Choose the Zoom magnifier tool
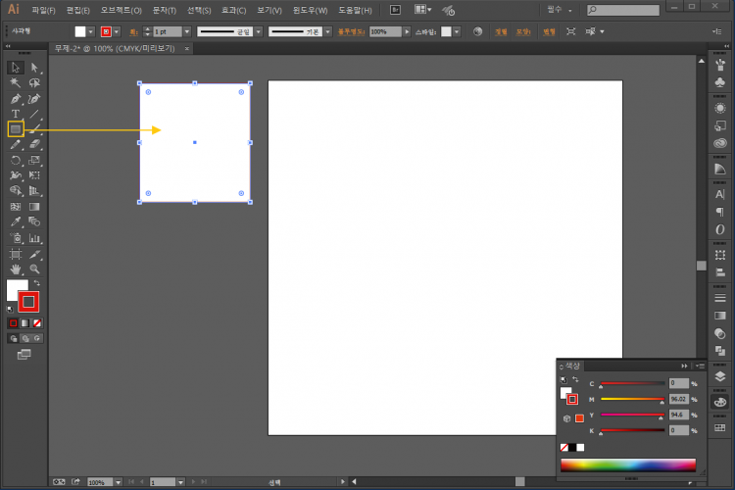This screenshot has width=735, height=490. pos(34,269)
